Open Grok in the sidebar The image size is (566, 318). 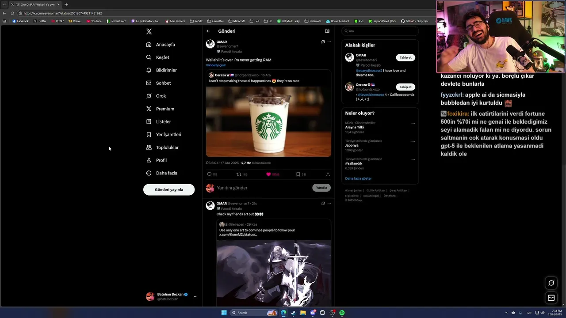click(157, 96)
